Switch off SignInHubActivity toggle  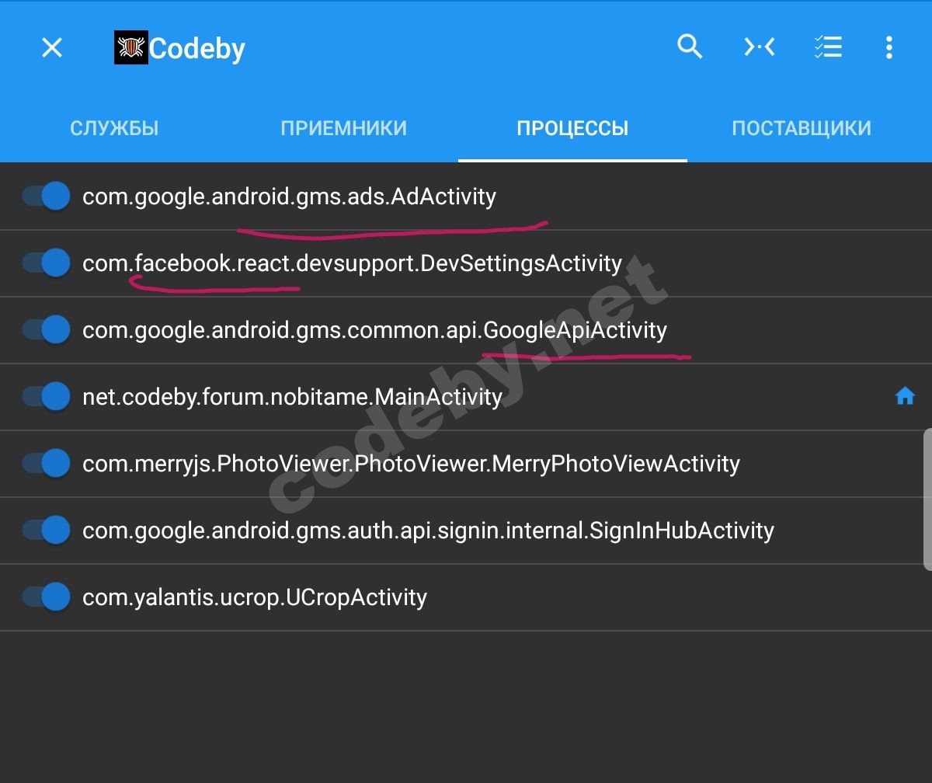click(x=47, y=531)
